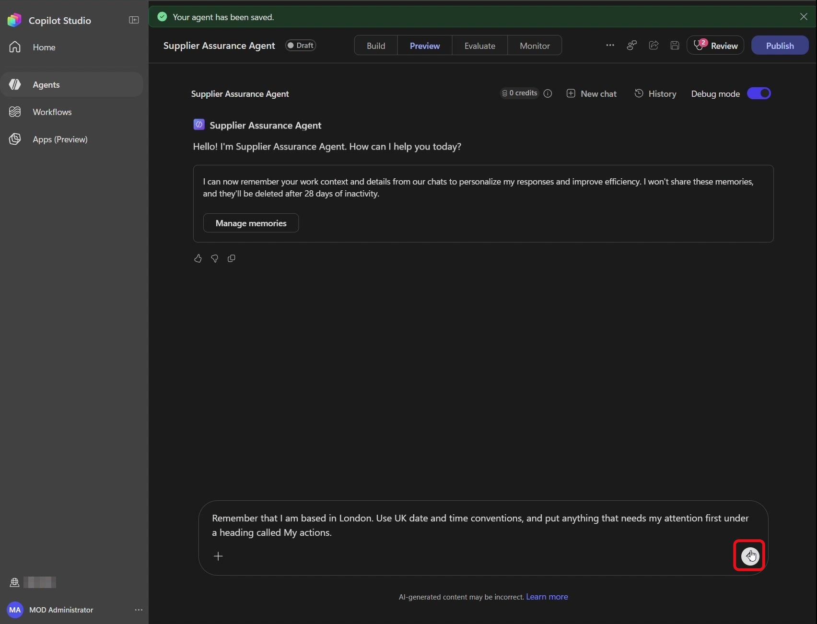Click the credits info icon

point(548,93)
